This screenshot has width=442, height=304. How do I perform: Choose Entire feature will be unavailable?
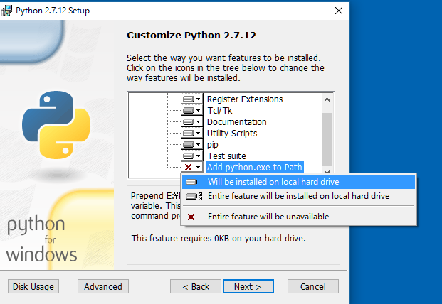[298, 217]
